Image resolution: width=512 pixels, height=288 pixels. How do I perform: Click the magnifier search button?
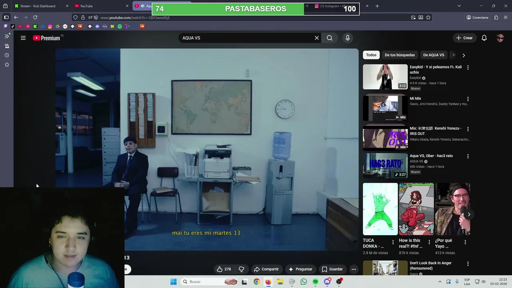point(330,38)
